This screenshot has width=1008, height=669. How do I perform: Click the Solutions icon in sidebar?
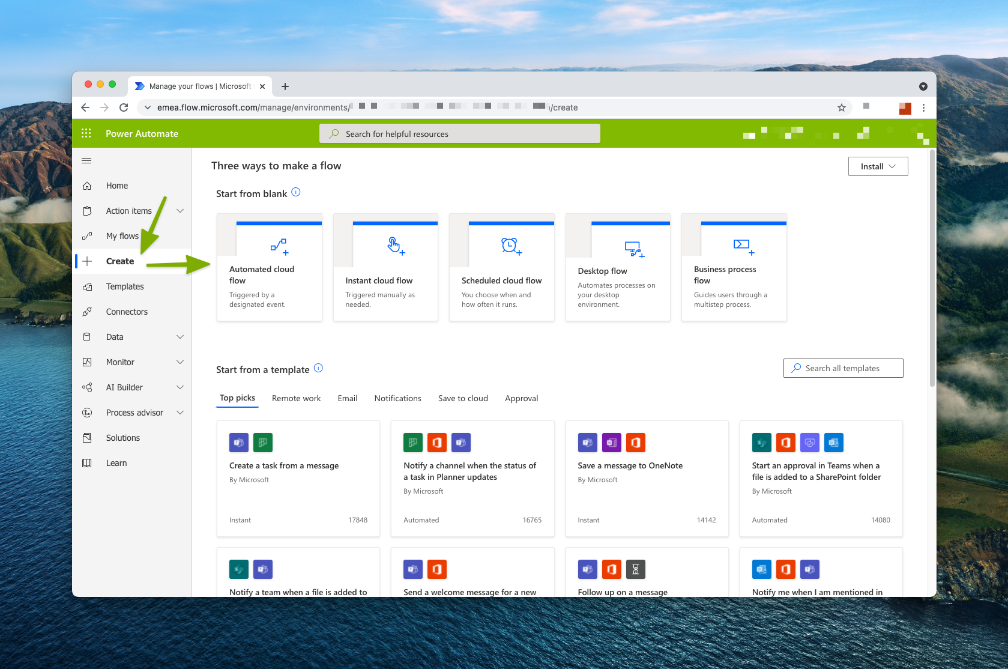(x=87, y=438)
